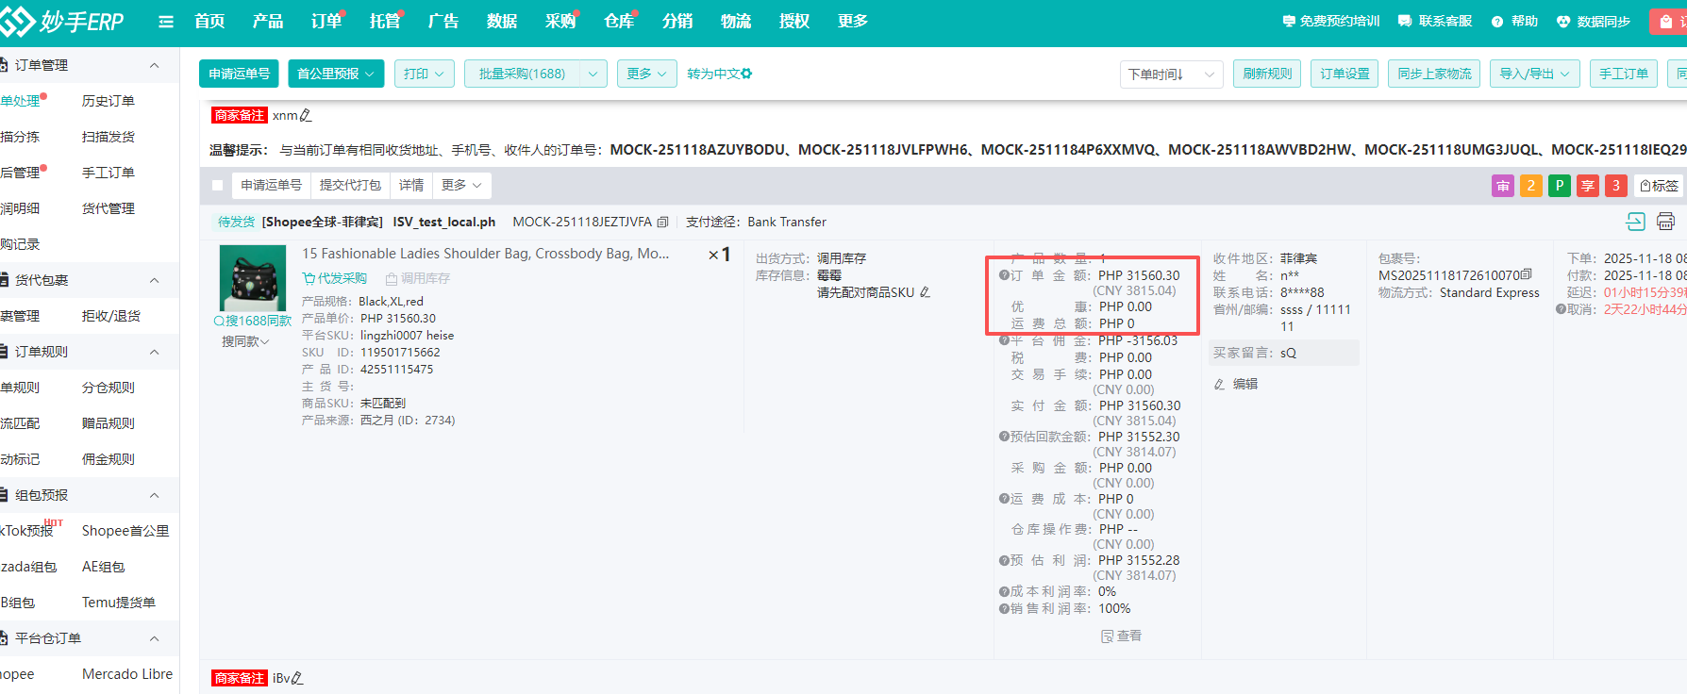Open the 仓库 top menu

619,22
